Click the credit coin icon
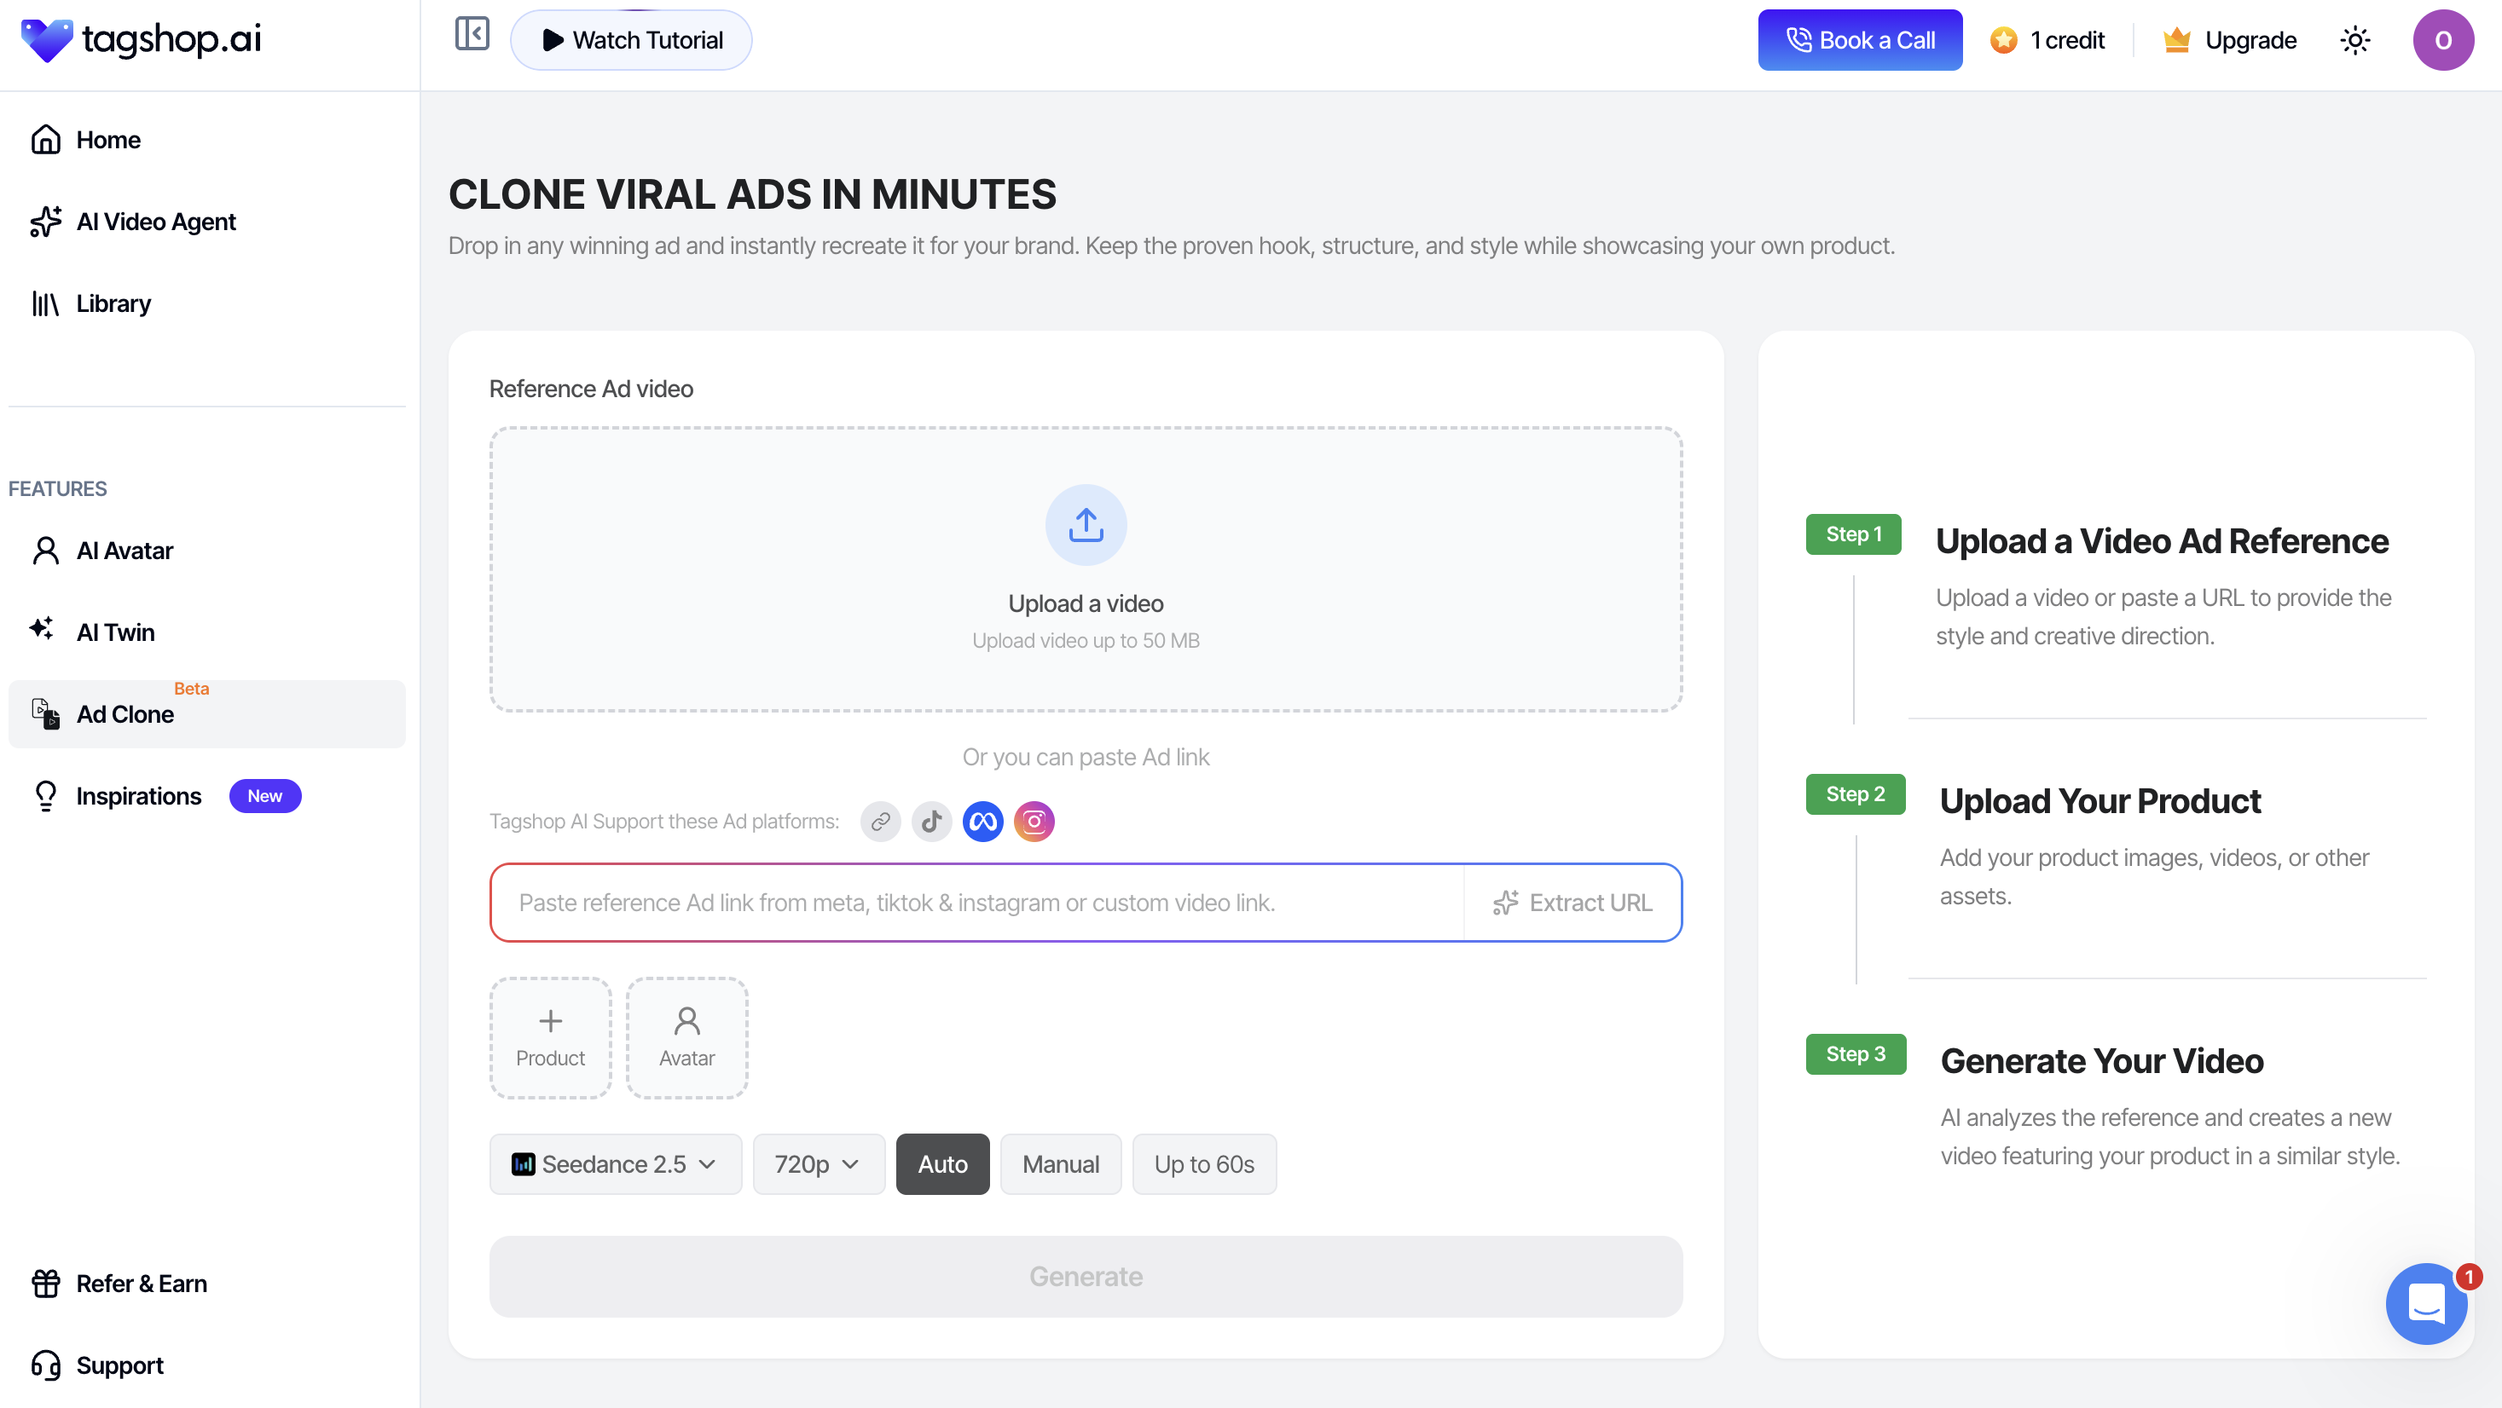The image size is (2502, 1408). [x=2003, y=40]
